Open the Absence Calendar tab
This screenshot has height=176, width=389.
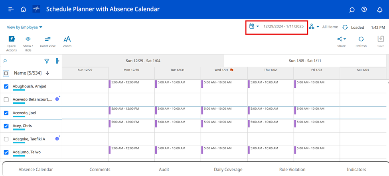pyautogui.click(x=36, y=170)
